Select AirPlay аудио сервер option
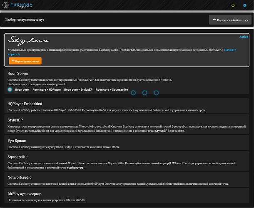This screenshot has height=208, width=254. pyautogui.click(x=127, y=196)
